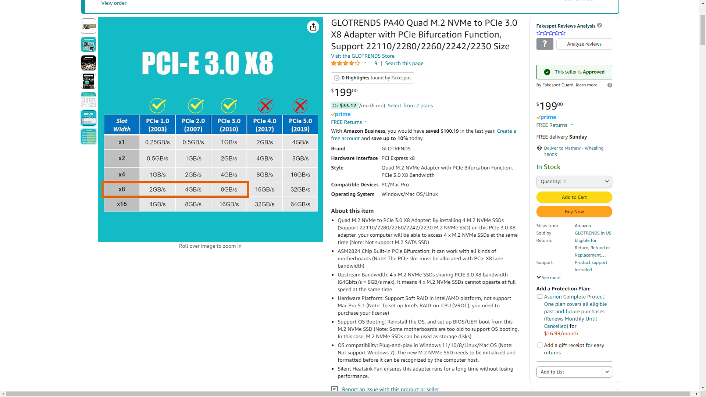Click the Analyze reviews button

[x=584, y=44]
